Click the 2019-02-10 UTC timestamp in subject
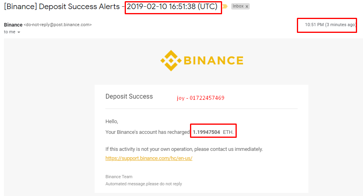This screenshot has width=363, height=196. tap(172, 6)
